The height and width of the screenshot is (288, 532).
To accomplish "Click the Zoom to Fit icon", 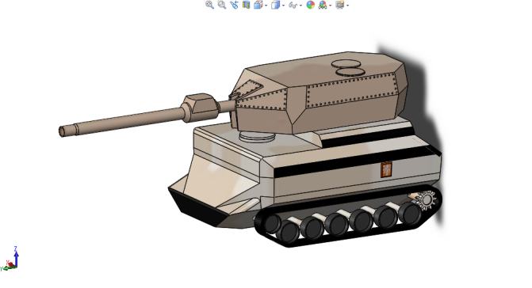I will pyautogui.click(x=209, y=5).
